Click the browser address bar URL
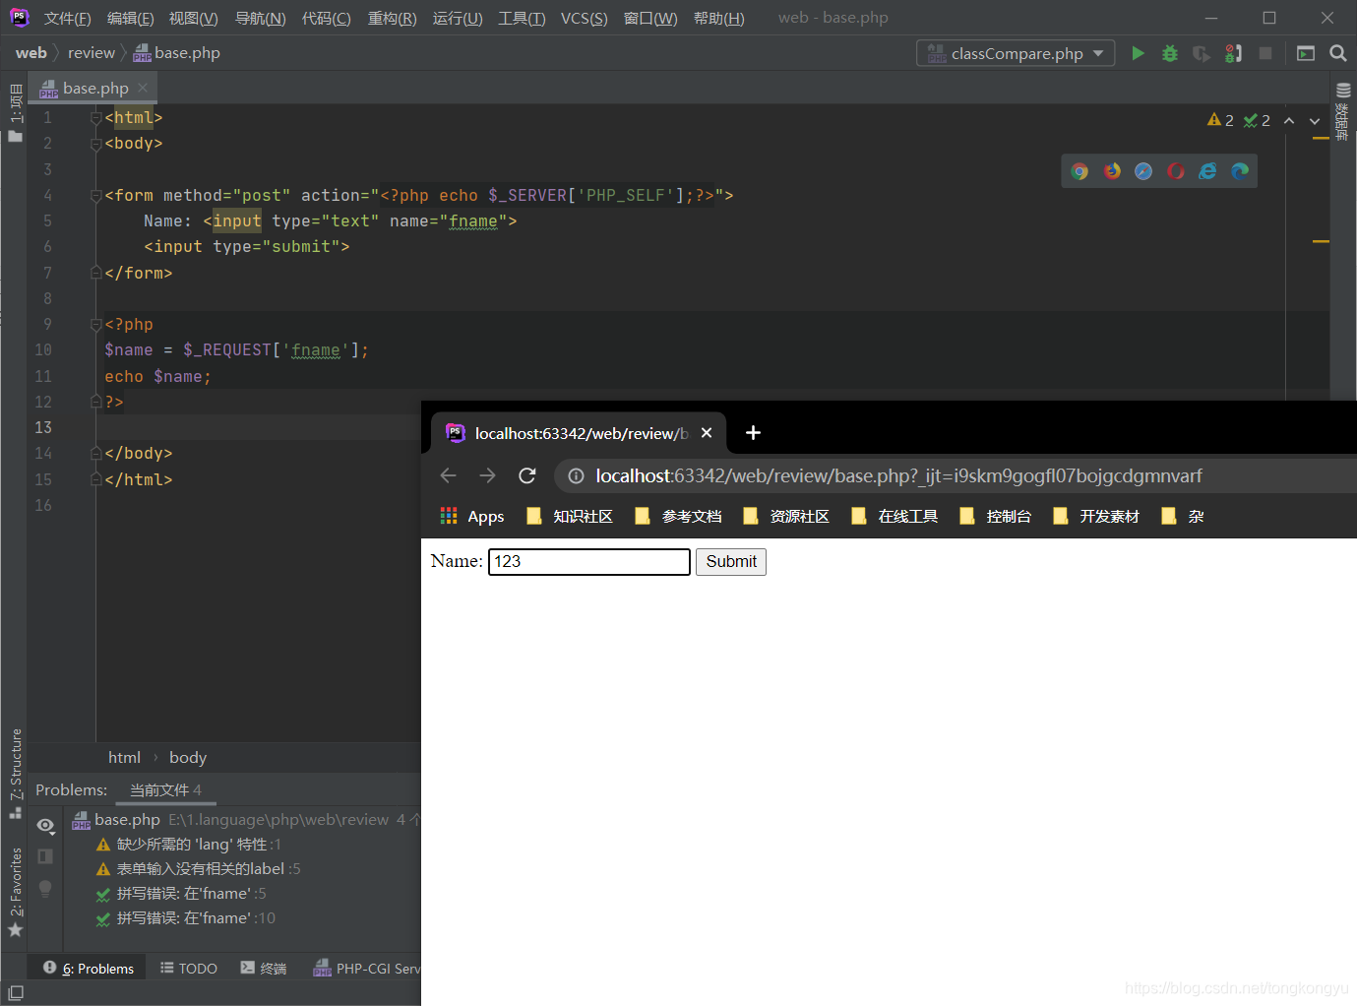Screen dimensions: 1357x1006 (898, 476)
